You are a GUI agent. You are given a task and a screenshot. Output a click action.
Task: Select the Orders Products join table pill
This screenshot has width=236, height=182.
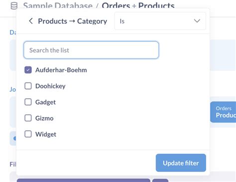[x=223, y=112]
